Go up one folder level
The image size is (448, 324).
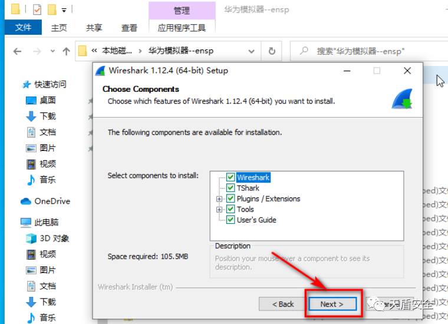66,51
